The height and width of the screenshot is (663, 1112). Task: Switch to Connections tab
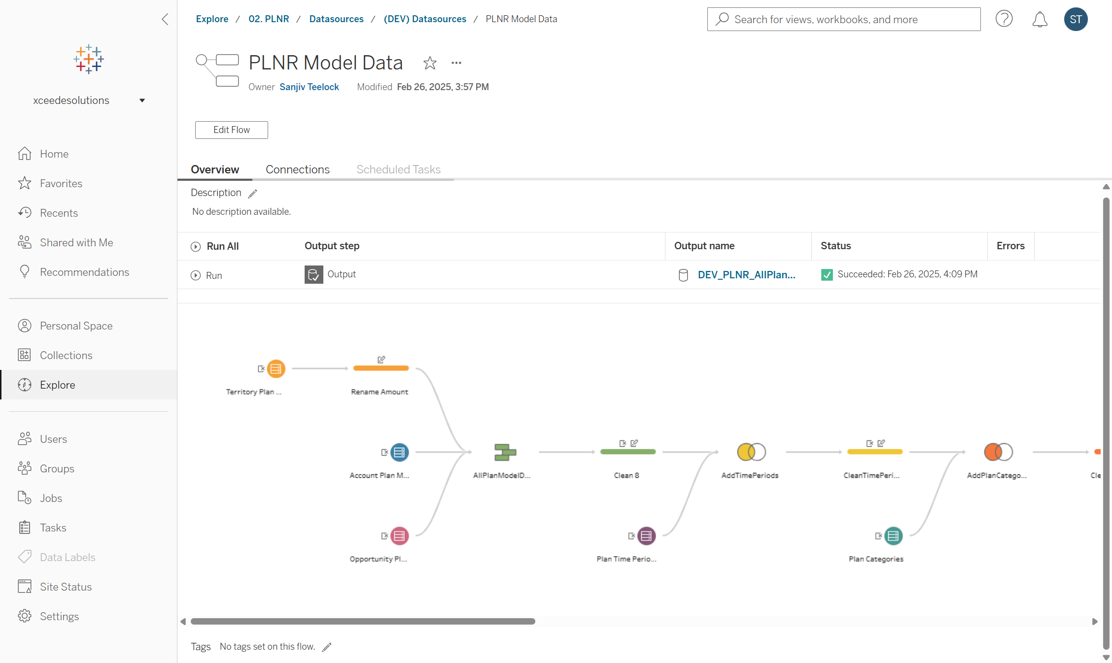click(x=298, y=169)
